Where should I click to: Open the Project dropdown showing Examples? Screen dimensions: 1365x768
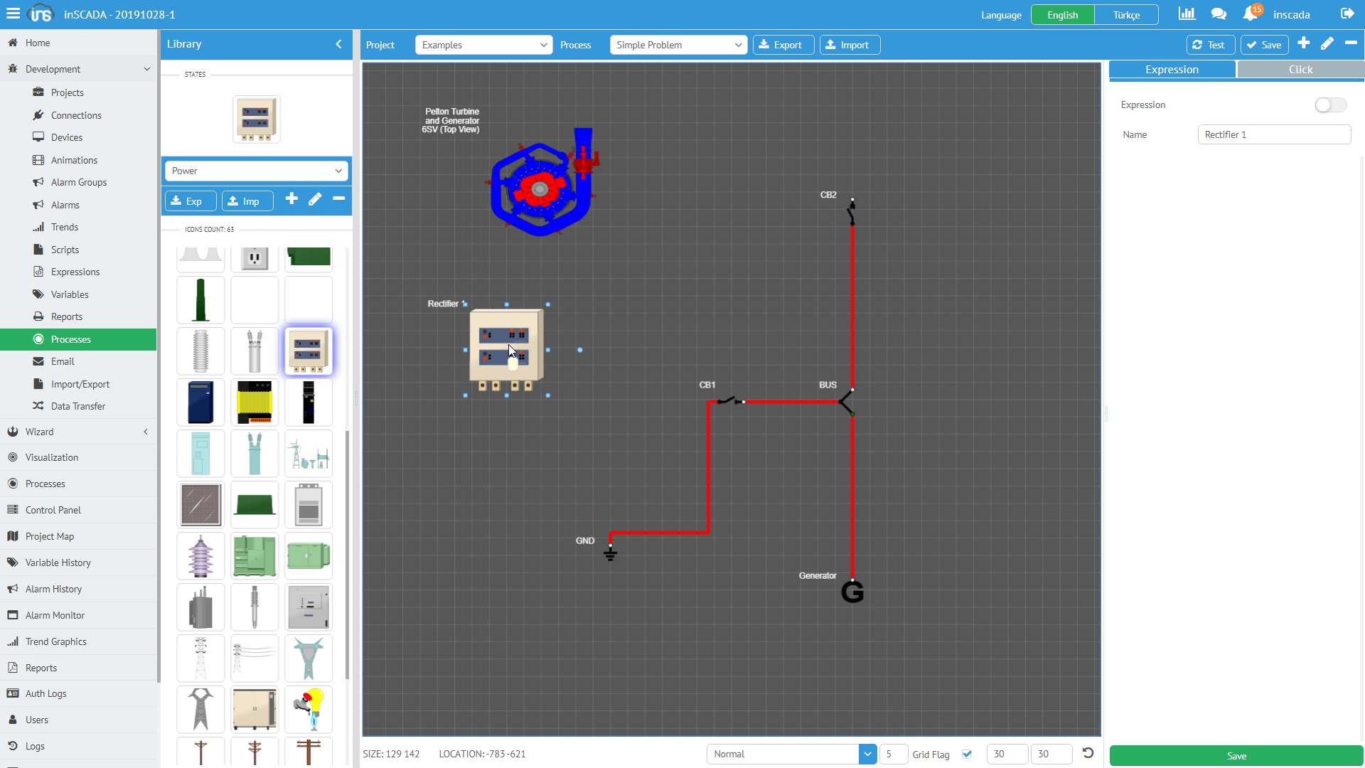pyautogui.click(x=483, y=45)
